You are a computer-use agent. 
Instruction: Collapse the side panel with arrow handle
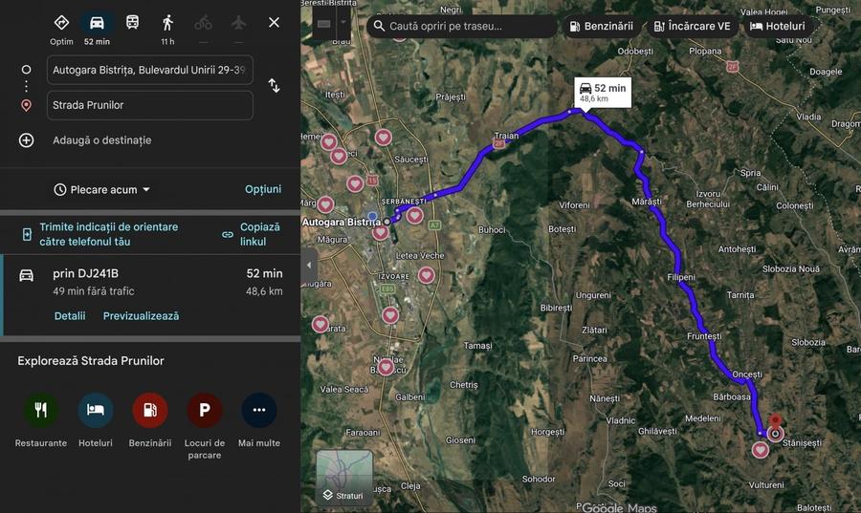click(x=309, y=266)
